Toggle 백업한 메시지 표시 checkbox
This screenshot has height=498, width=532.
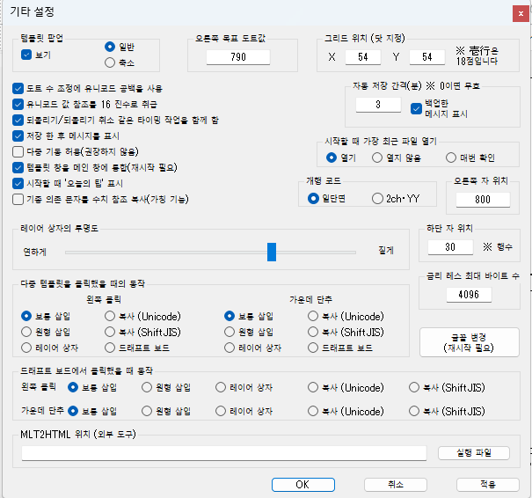[416, 108]
